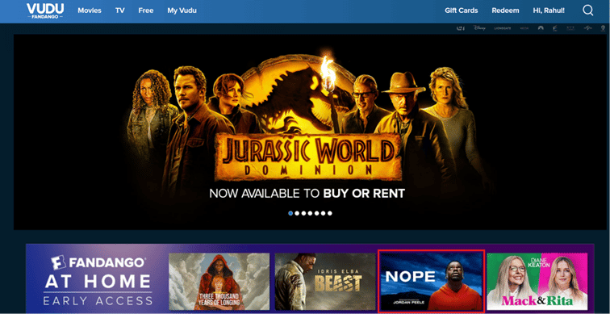Select the first carousel dot
The width and height of the screenshot is (610, 314).
(290, 213)
